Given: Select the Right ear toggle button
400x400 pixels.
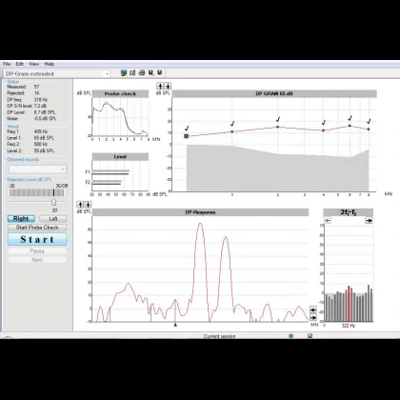Looking at the screenshot, I should pyautogui.click(x=21, y=219).
